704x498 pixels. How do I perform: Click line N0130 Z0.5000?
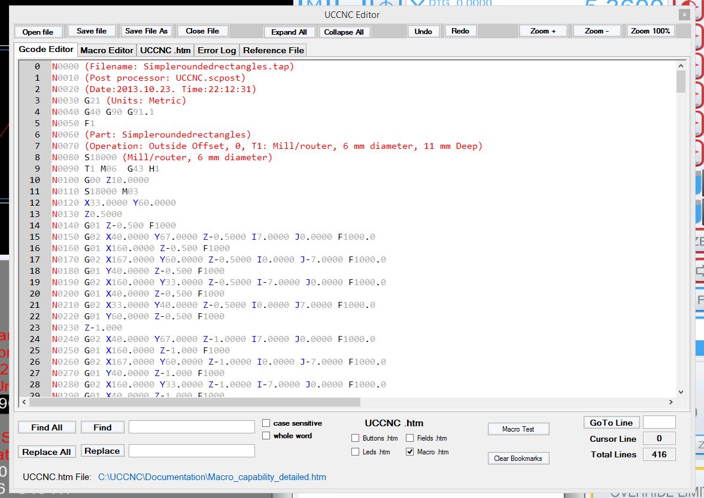(x=87, y=214)
